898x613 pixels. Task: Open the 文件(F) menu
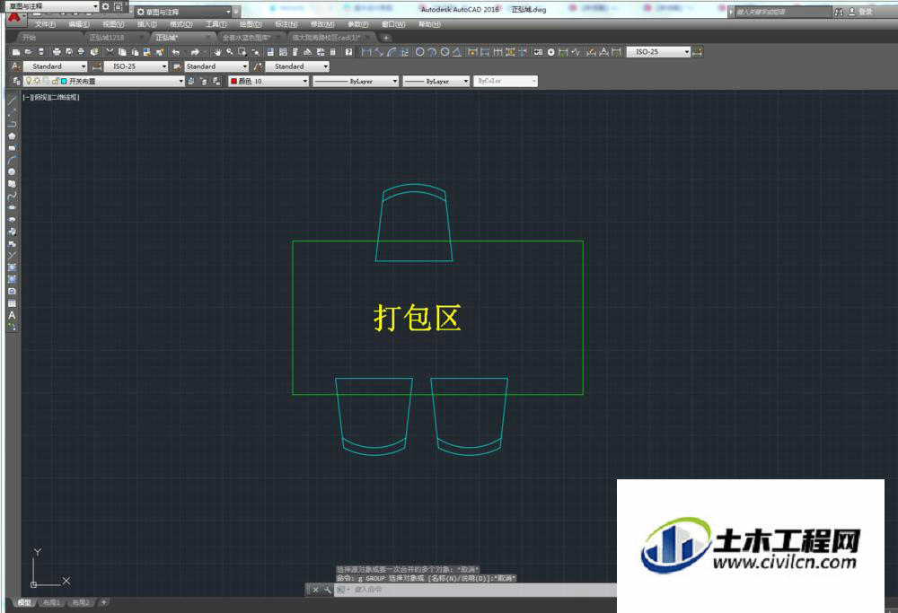(45, 24)
